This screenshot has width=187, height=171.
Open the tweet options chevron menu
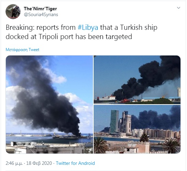(x=178, y=8)
